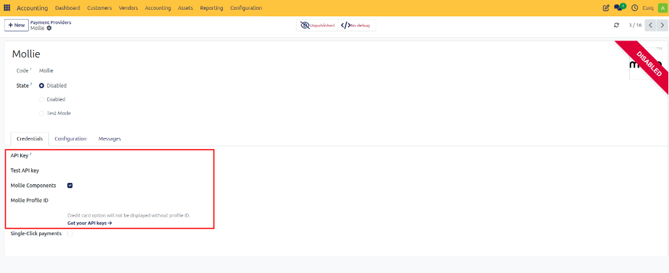
Task: Click the Code field help question mark
Action: point(31,69)
